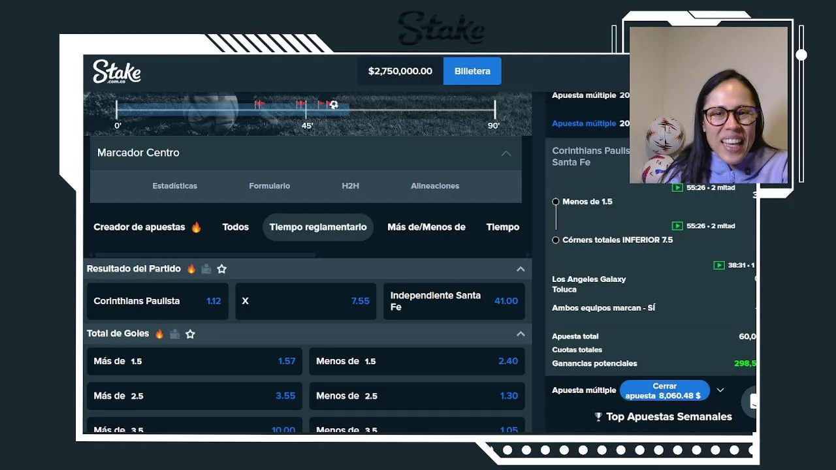Open the H2H tab

click(x=350, y=186)
